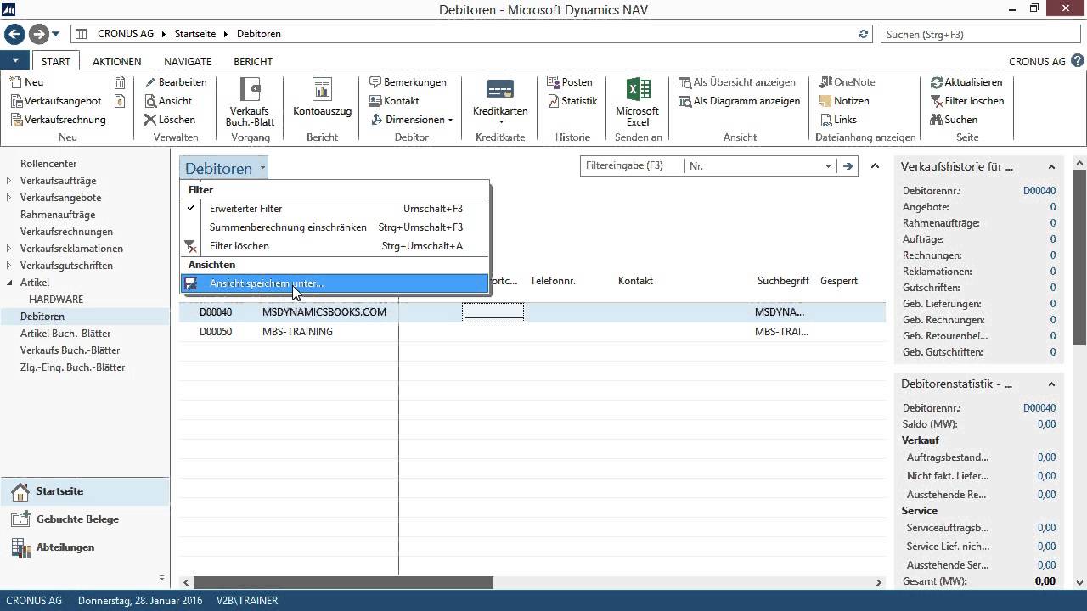Create a Verkaufsrechnung from ribbon

coord(58,120)
